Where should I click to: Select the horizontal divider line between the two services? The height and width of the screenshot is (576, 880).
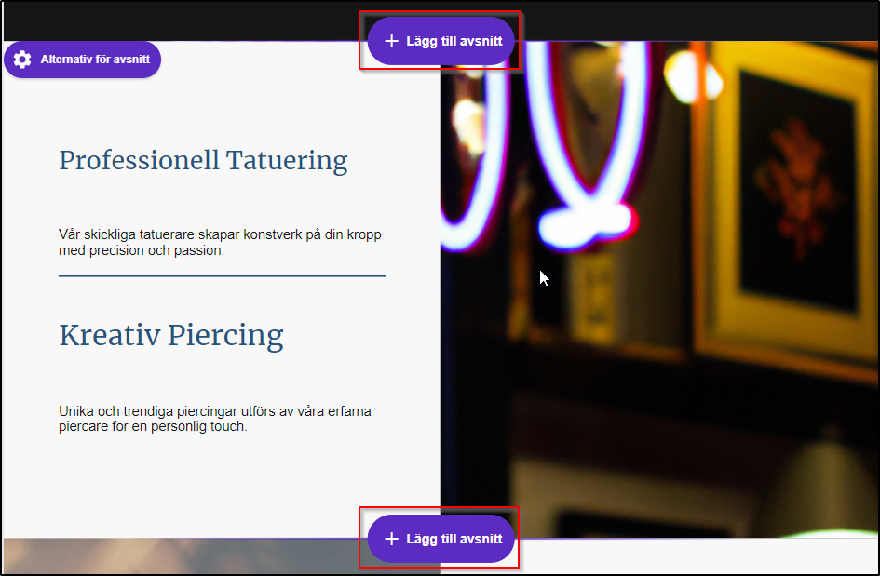point(223,276)
